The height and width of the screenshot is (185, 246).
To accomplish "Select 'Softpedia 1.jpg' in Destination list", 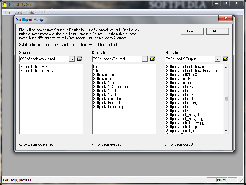I will click(104, 83).
